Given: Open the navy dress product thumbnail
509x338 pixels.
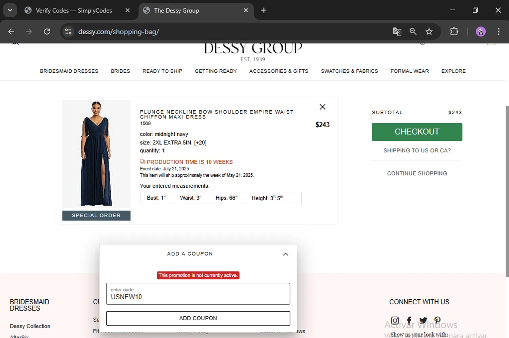Looking at the screenshot, I should coord(96,154).
